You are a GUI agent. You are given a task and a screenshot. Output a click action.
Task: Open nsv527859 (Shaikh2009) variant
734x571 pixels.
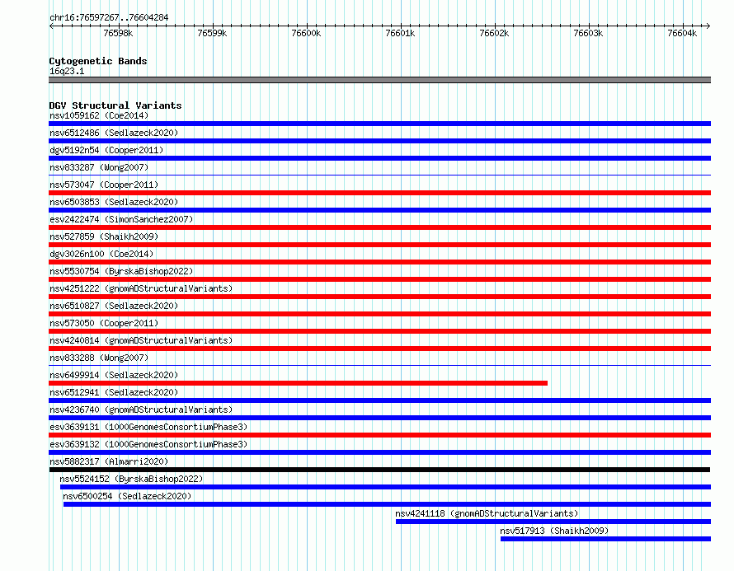[104, 236]
